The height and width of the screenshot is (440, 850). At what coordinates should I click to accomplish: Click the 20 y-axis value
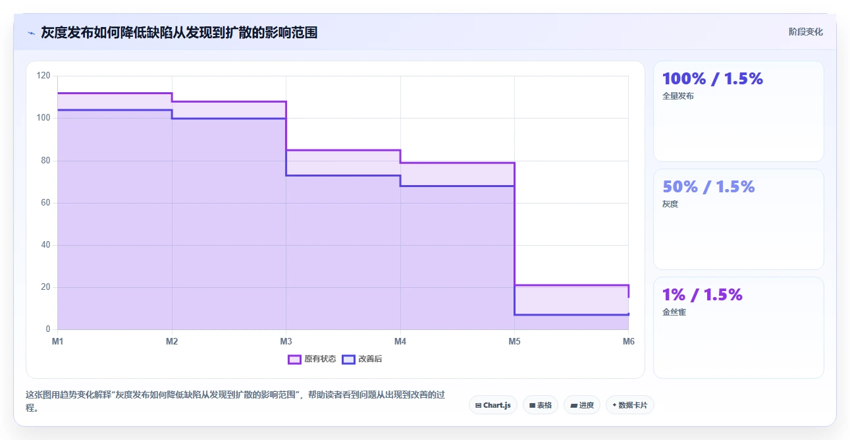coord(45,287)
